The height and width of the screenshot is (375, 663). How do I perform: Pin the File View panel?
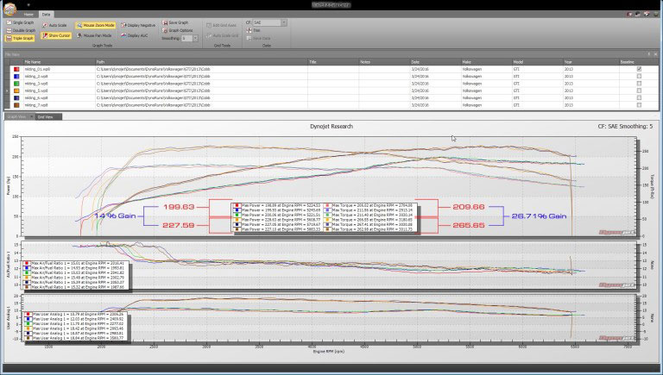click(x=649, y=54)
